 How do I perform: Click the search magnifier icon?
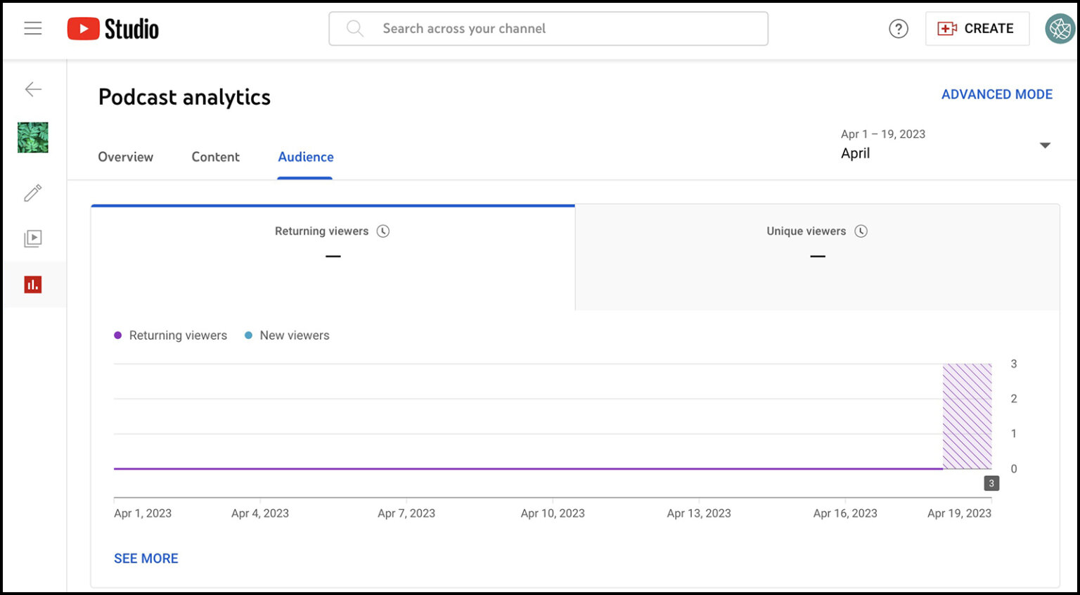click(x=355, y=28)
